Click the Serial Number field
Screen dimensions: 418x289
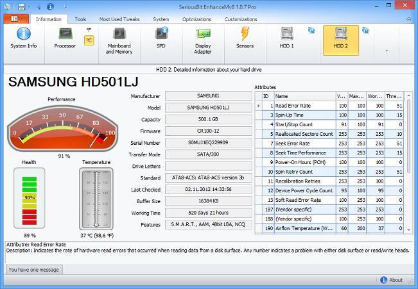209,143
